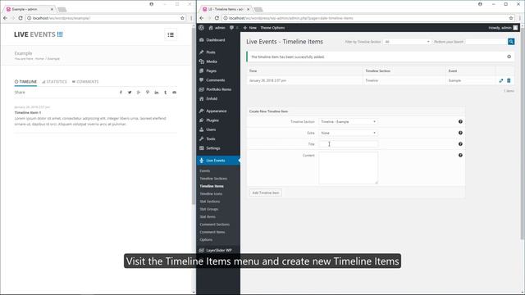Reload the right browser window page
Viewport: 525px width, 295px height.
(217, 18)
